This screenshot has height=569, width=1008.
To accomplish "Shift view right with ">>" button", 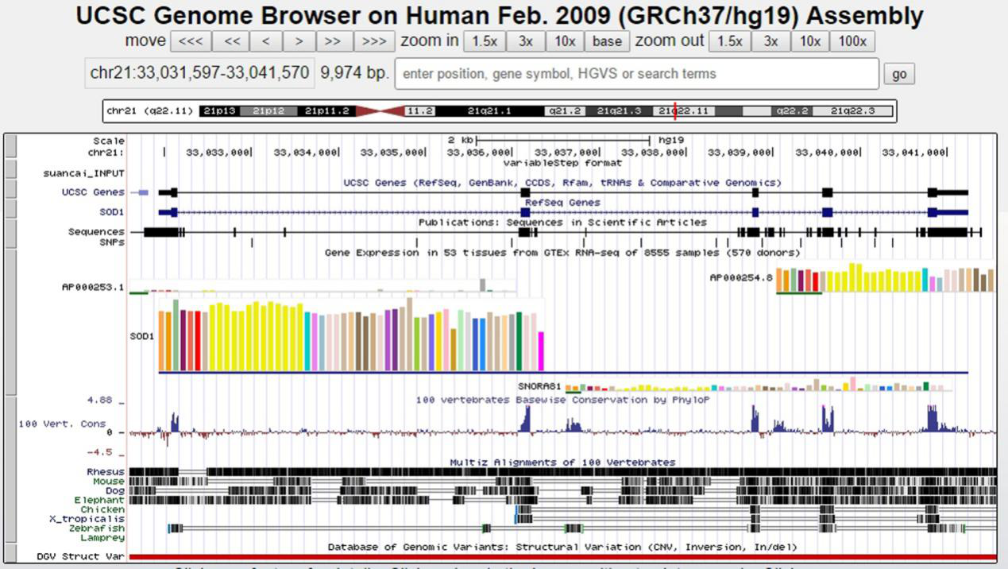I will 334,41.
